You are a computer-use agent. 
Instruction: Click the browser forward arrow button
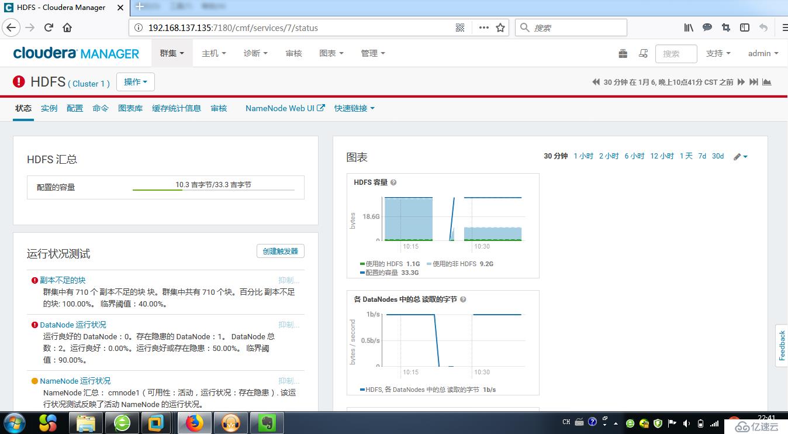coord(30,27)
